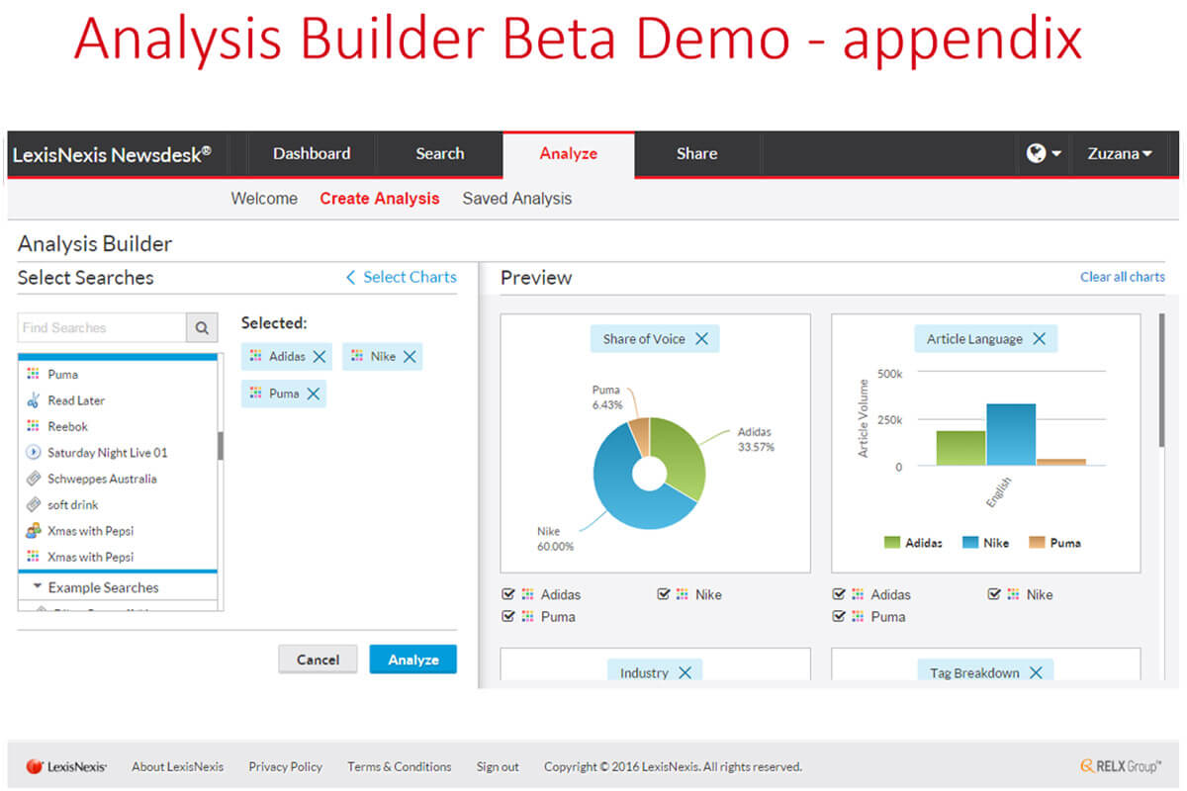Image resolution: width=1187 pixels, height=791 pixels.
Task: Uncheck Puma under Article Language chart
Action: point(839,616)
